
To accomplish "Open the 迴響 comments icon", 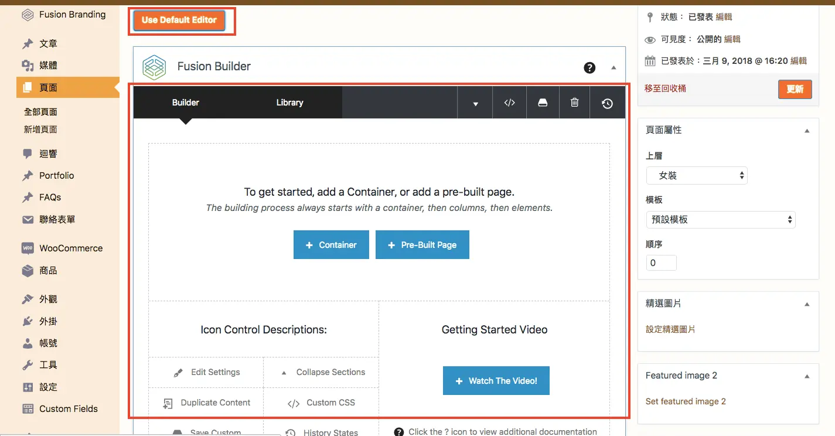I will pyautogui.click(x=28, y=154).
